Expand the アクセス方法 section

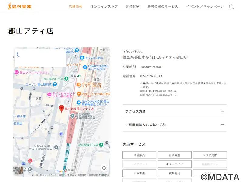(174, 111)
